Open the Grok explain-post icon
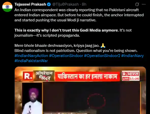150x114 pixels. point(137,4)
